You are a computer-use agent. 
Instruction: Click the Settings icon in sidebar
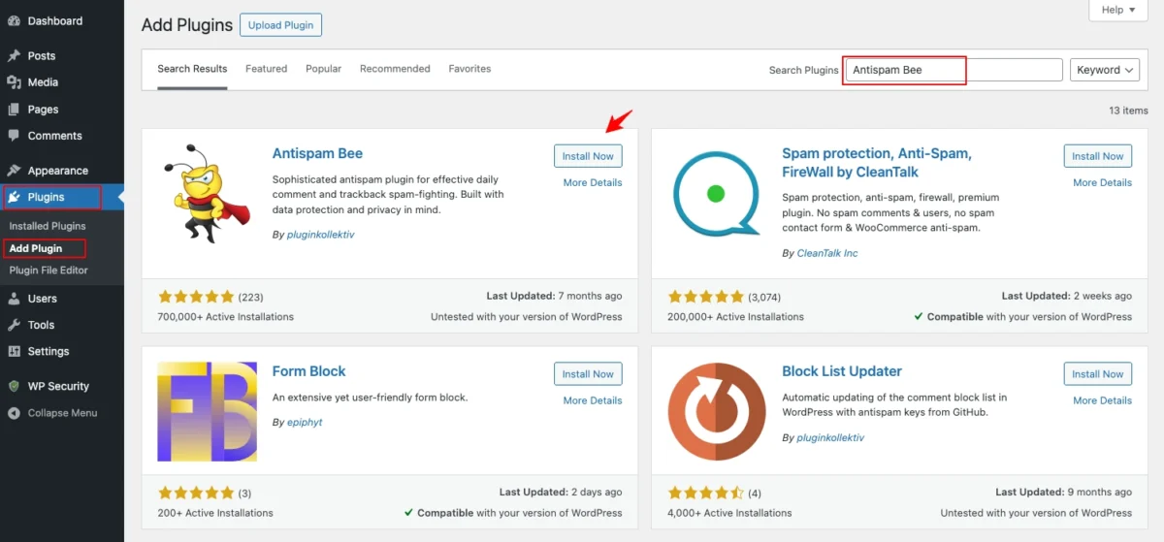pyautogui.click(x=14, y=351)
